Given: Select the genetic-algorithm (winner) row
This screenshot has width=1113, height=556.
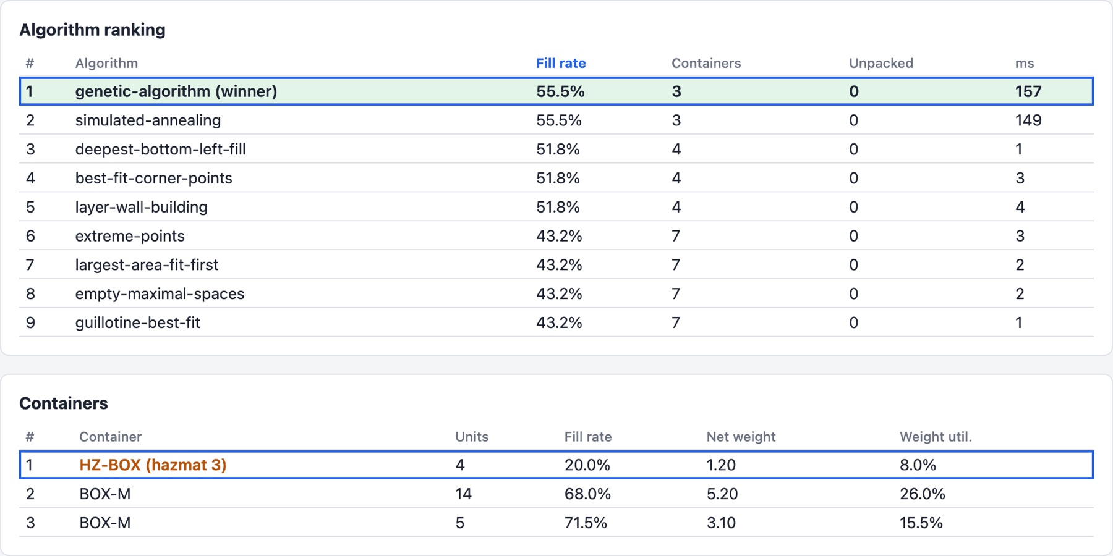Looking at the screenshot, I should coord(556,91).
